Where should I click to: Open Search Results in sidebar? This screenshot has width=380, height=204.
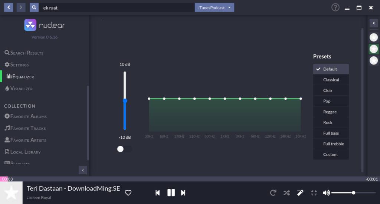24,53
